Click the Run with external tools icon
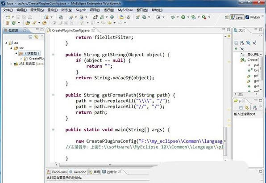 tap(204, 17)
